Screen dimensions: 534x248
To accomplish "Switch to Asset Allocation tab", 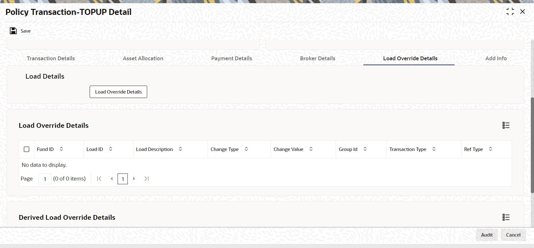I will click(x=143, y=58).
